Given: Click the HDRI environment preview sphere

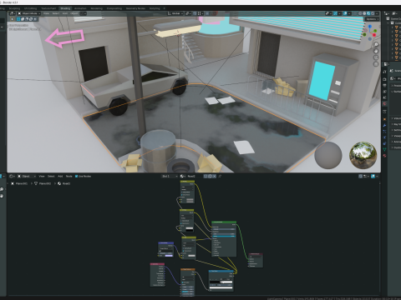Looking at the screenshot, I should tap(363, 155).
